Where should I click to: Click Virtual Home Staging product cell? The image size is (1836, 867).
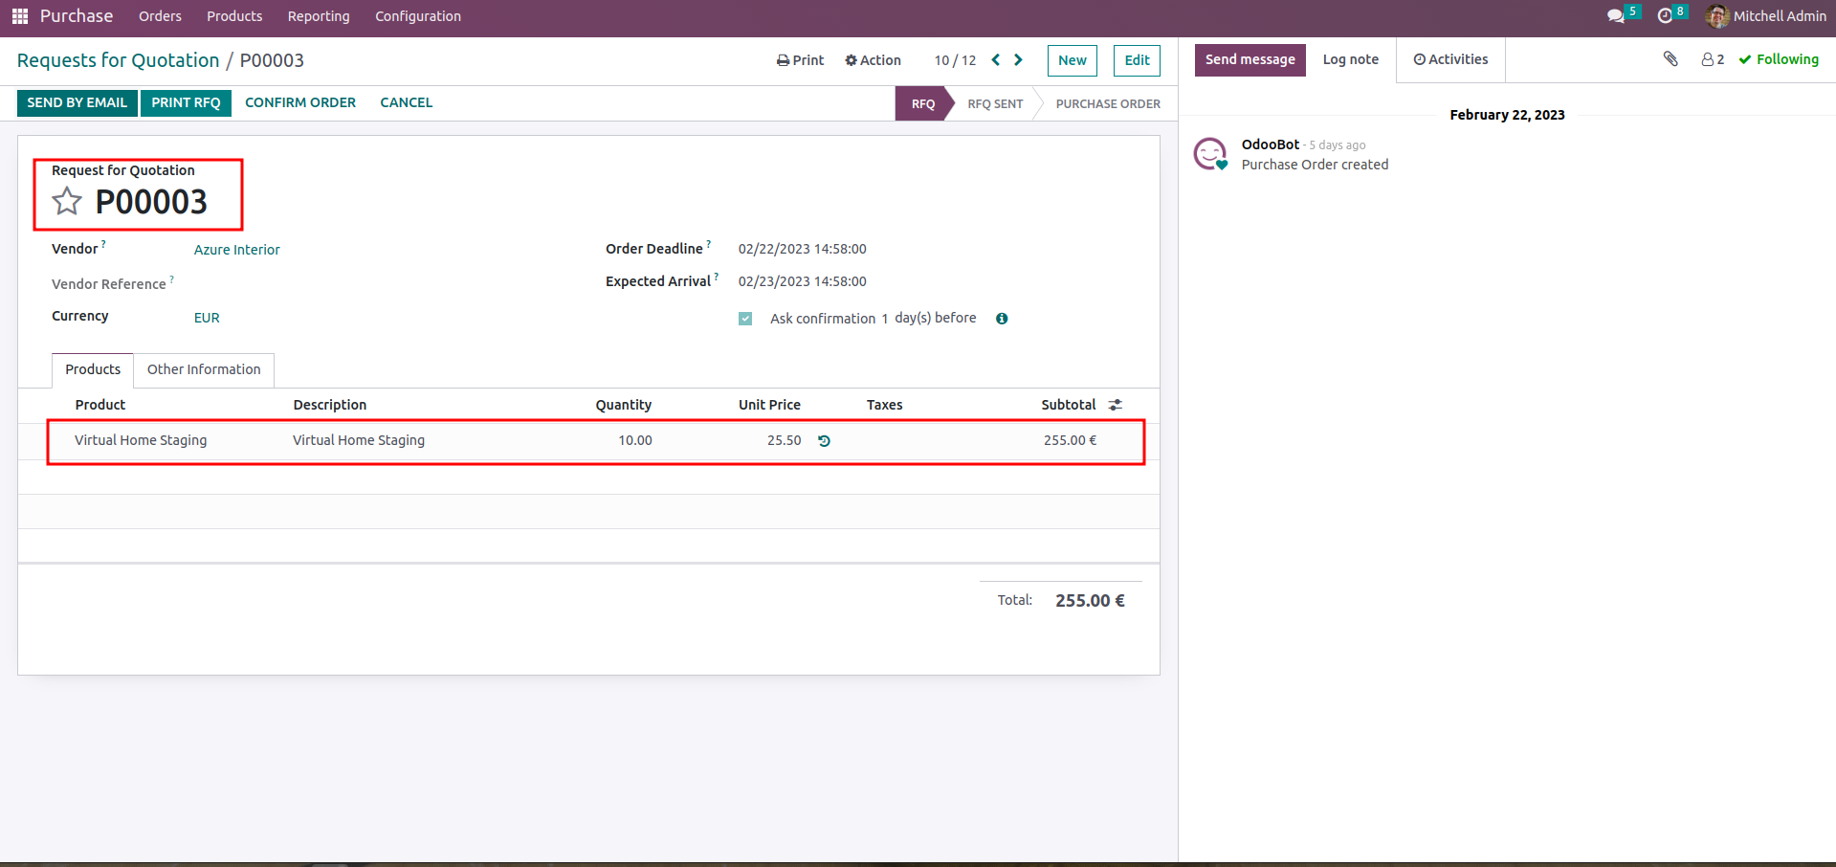pyautogui.click(x=141, y=440)
